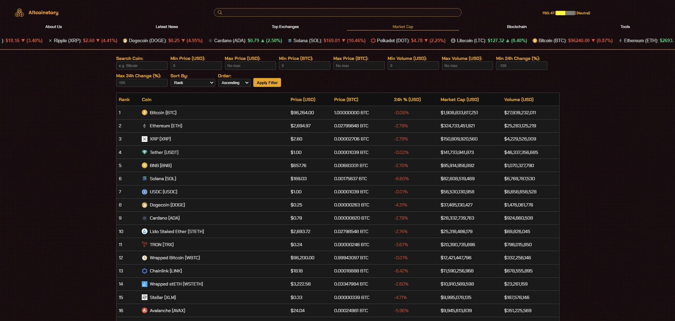Click the Solana icon in the ticker

pyautogui.click(x=290, y=41)
